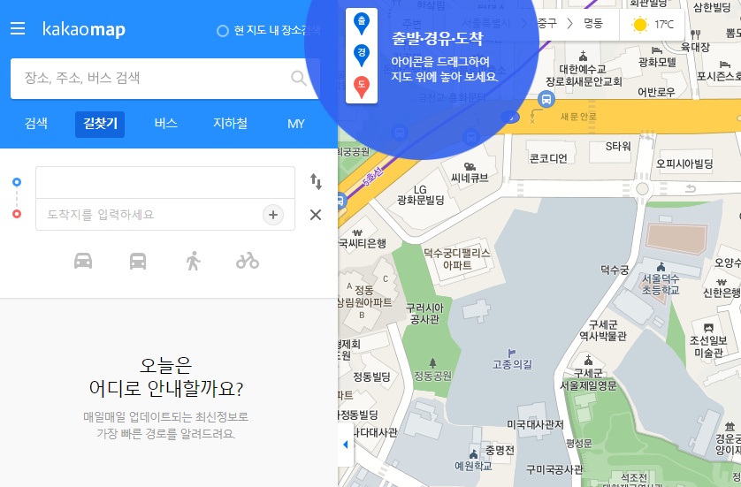Choose bicycle route mode icon
This screenshot has width=741, height=487.
(248, 261)
